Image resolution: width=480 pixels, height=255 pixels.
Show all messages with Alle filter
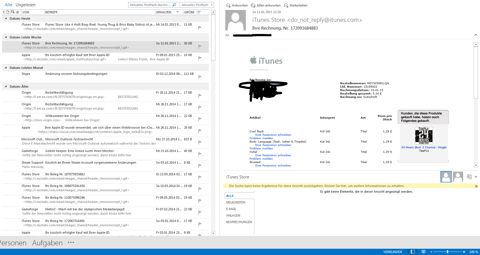click(9, 5)
